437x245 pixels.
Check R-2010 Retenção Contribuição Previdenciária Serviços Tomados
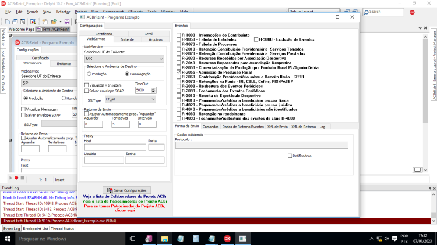pos(179,49)
